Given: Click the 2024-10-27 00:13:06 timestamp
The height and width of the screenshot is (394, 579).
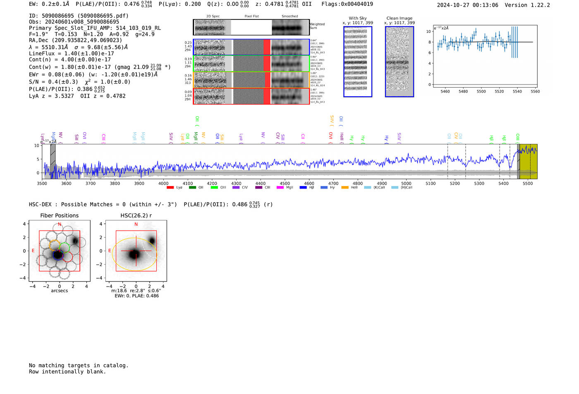Looking at the screenshot, I should [x=468, y=5].
